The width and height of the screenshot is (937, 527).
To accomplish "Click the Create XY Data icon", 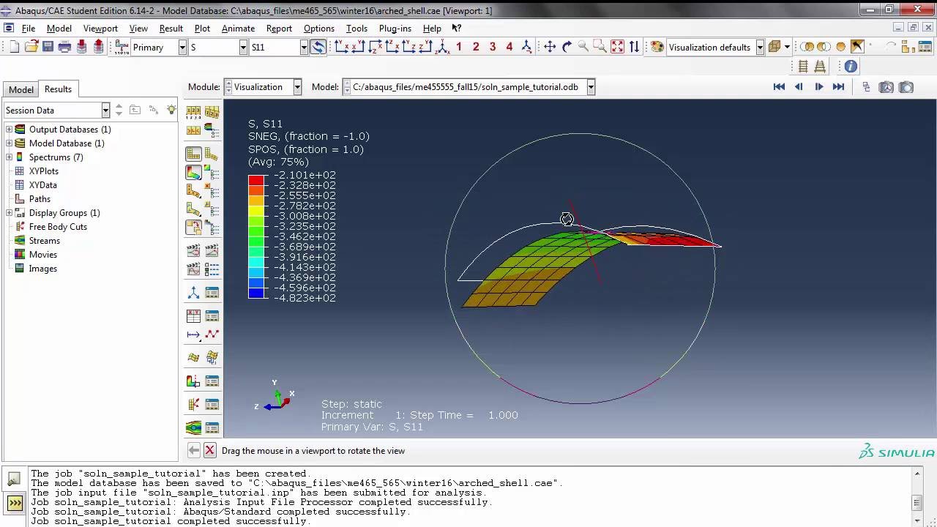I will (193, 316).
